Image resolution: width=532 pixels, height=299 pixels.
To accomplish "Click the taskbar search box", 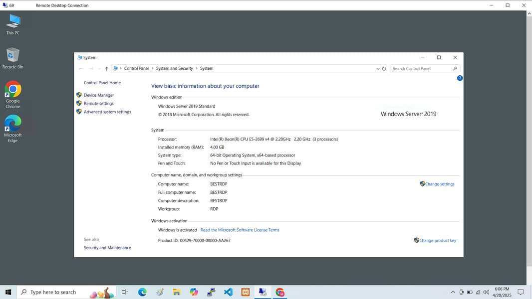I will point(66,292).
